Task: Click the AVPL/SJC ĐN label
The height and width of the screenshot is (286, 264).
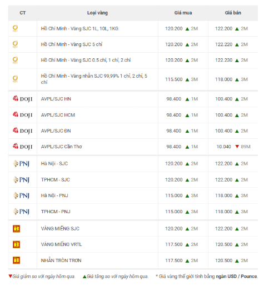Action: [56, 131]
